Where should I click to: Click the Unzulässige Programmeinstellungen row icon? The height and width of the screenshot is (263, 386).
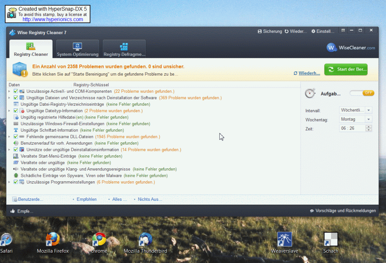pos(22,182)
